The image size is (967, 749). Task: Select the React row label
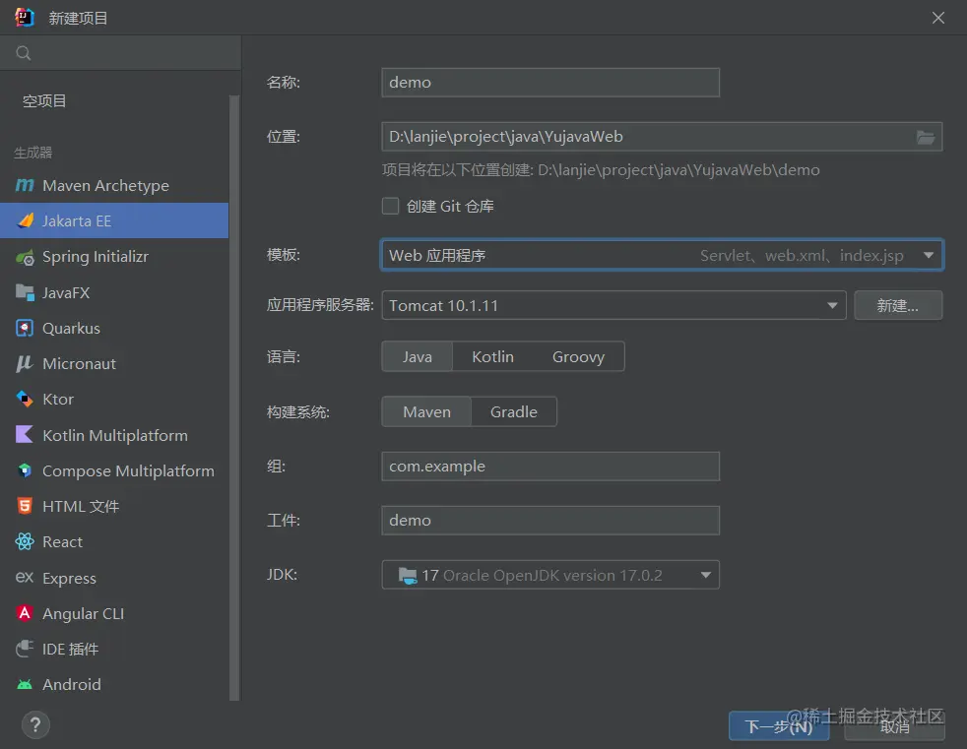[x=62, y=542]
